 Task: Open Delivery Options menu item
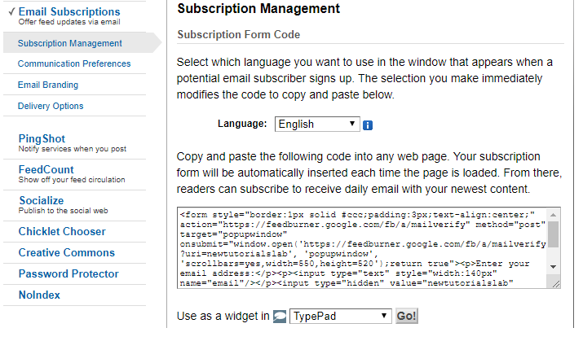[x=51, y=106]
